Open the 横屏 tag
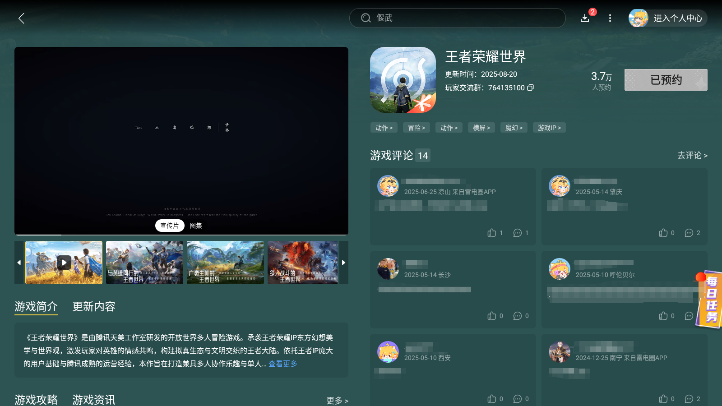 [481, 128]
